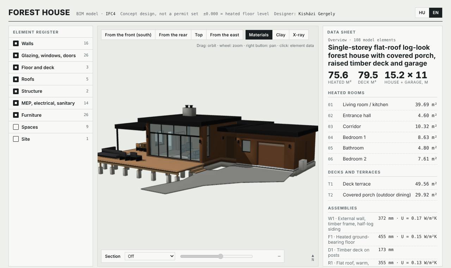This screenshot has height=268, width=451.
Task: Select Bedroom 2 in heated rooms
Action: tap(382, 159)
